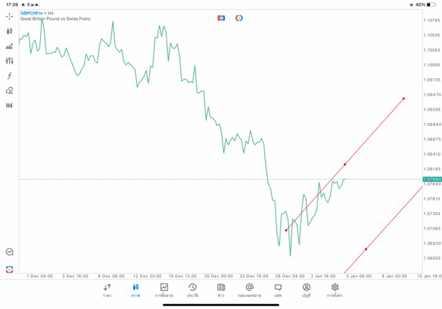This screenshot has width=442, height=309.
Task: Open the การตั้งค่า settings tab
Action: (335, 290)
